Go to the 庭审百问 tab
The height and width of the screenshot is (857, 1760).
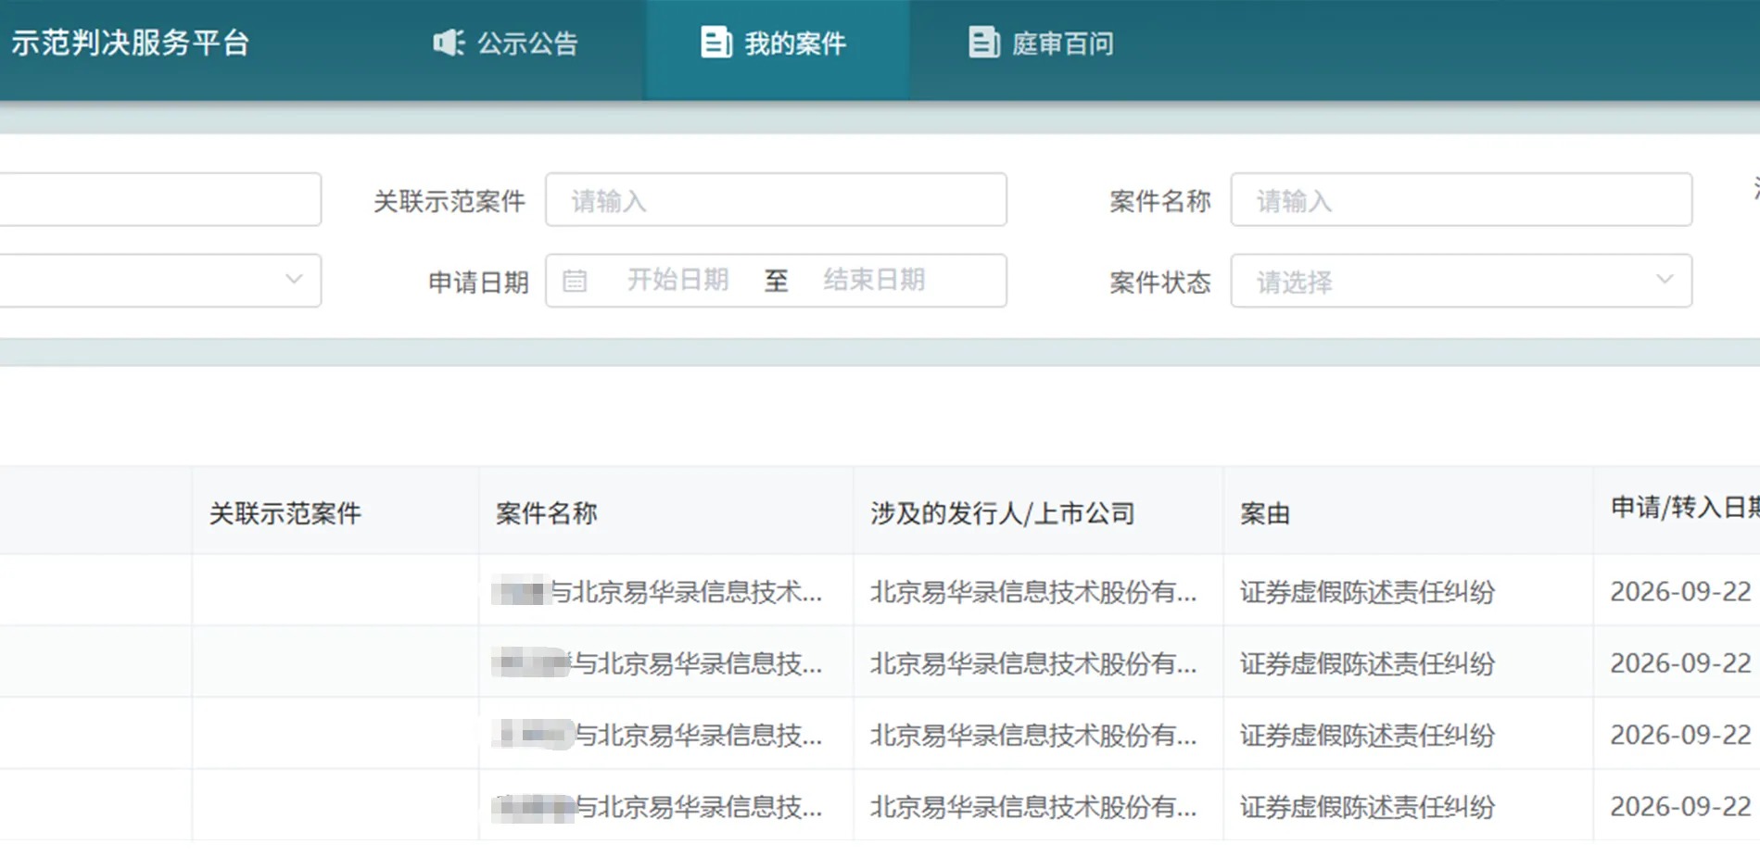(x=1041, y=44)
